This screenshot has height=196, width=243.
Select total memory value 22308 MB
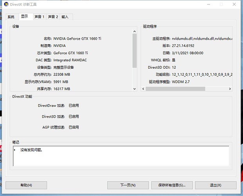pos(62,74)
